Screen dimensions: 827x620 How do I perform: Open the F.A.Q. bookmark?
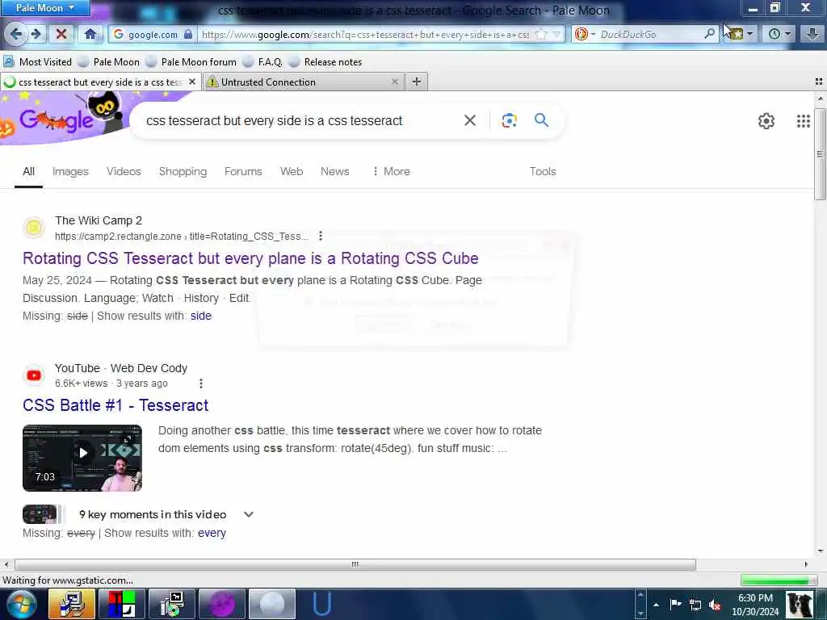coord(262,62)
